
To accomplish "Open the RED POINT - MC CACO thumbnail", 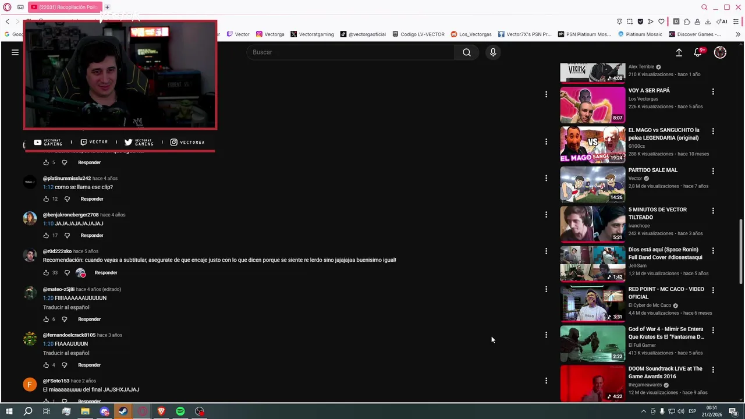I will pos(593,303).
